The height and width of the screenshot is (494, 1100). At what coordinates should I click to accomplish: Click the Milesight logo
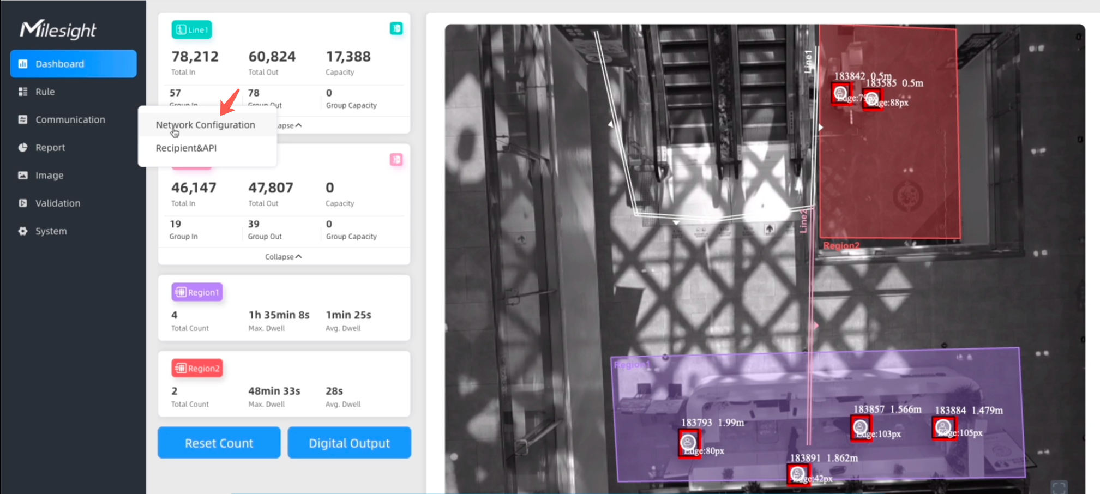point(58,29)
